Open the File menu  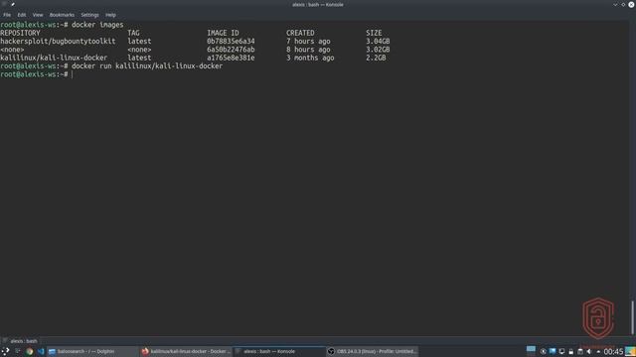(7, 15)
